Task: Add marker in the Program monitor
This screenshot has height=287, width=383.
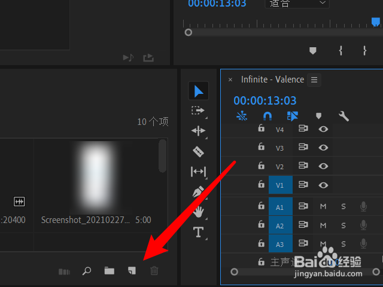Action: pos(313,50)
